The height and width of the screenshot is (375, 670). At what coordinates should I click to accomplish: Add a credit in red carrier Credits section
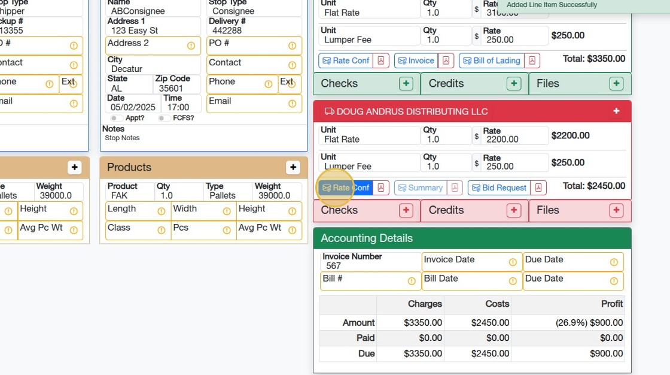(514, 210)
